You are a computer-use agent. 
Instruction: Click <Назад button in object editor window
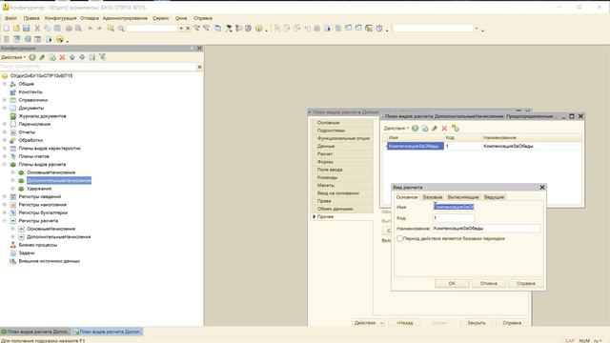404,323
